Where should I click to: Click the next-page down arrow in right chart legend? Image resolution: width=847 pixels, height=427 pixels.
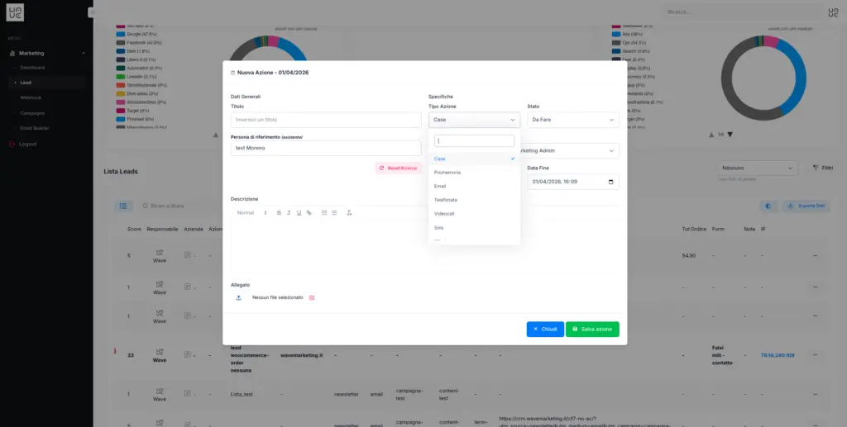click(730, 135)
